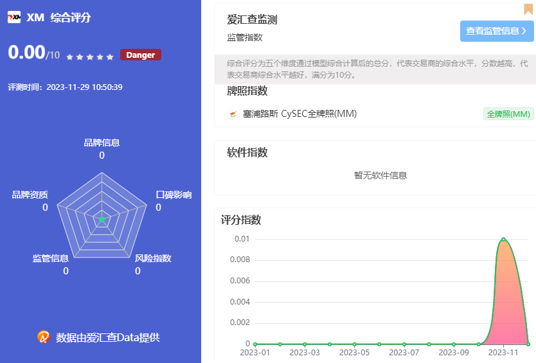The height and width of the screenshot is (363, 536).
Task: Click the 软件指数 heading
Action: (247, 152)
